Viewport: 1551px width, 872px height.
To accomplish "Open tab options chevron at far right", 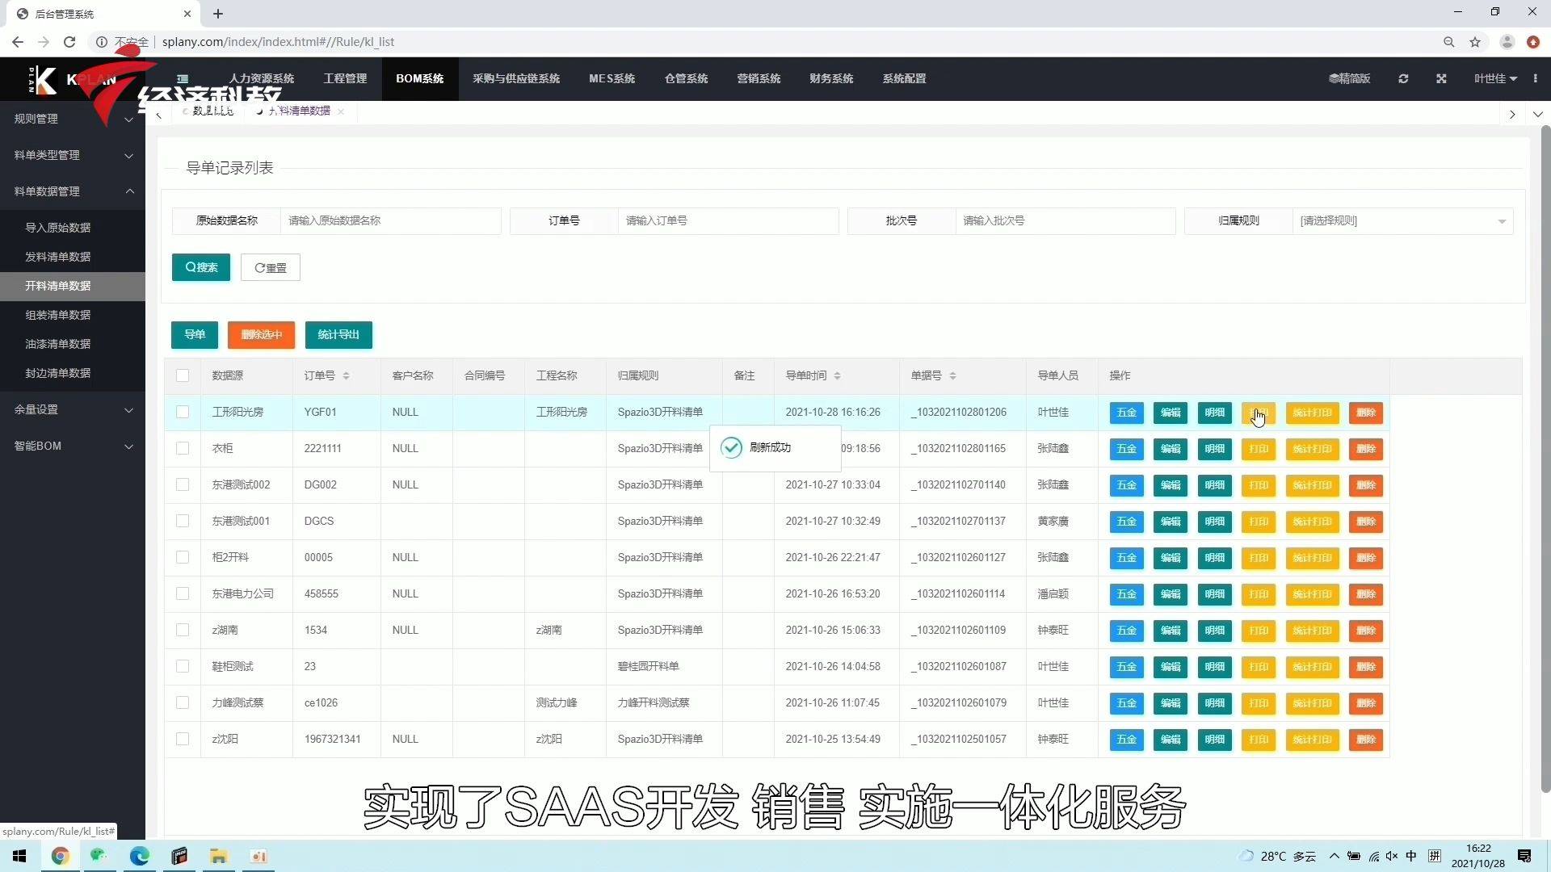I will click(x=1537, y=115).
